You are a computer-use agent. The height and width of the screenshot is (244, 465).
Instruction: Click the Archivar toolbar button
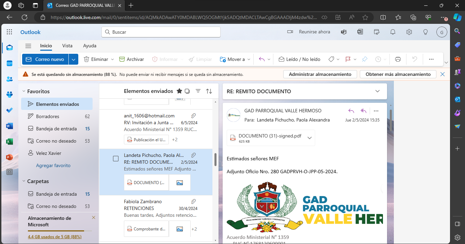pos(132,59)
